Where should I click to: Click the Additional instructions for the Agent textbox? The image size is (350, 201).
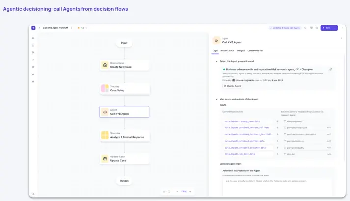point(277,187)
